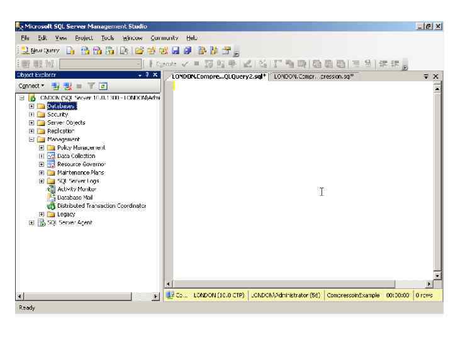Image resolution: width=453 pixels, height=340 pixels.
Task: Expand the Databases node
Action: pyautogui.click(x=31, y=106)
